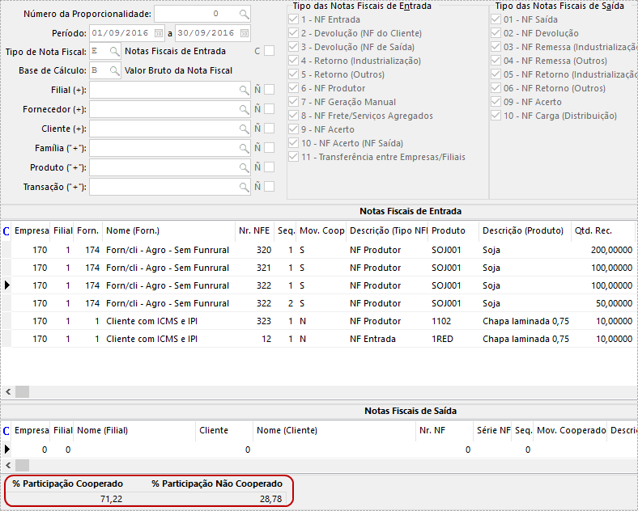The image size is (638, 511).
Task: Uncheck 6 - NF Produtor checkbox
Action: (293, 88)
